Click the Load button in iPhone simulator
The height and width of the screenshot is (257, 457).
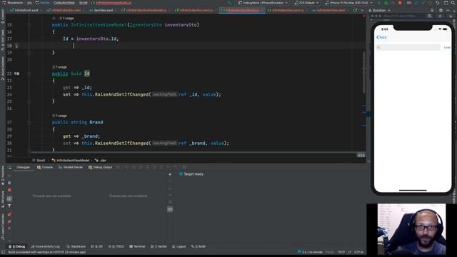tap(447, 48)
